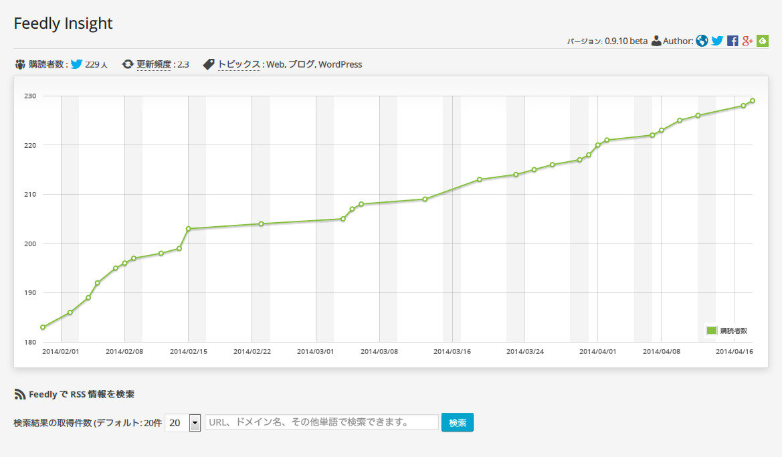782x457 pixels.
Task: Open the author's Twitter profile icon
Action: (717, 41)
